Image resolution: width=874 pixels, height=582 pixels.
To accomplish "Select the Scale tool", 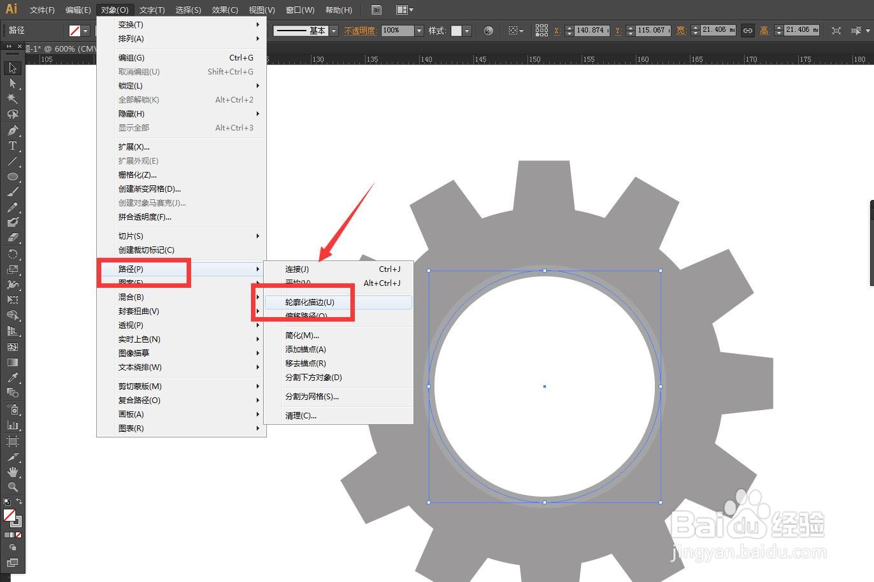I will 12,269.
